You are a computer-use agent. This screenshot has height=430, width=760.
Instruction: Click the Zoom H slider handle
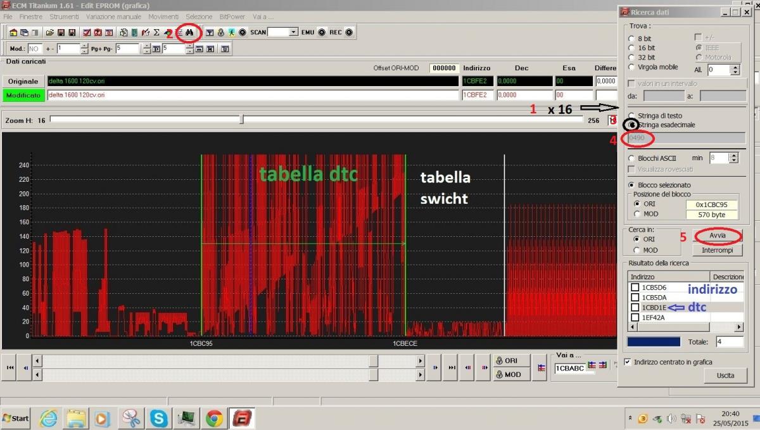[x=242, y=120]
